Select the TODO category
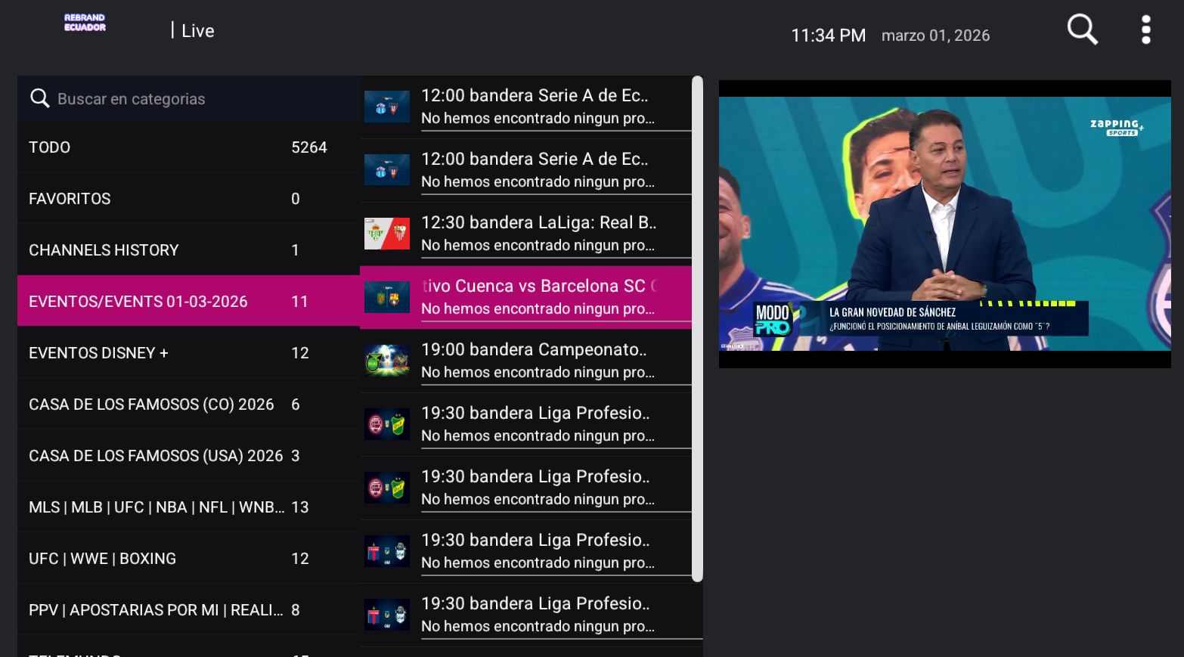 [x=189, y=147]
